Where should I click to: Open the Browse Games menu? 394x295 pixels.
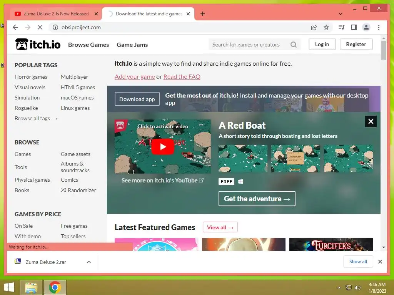tap(88, 45)
